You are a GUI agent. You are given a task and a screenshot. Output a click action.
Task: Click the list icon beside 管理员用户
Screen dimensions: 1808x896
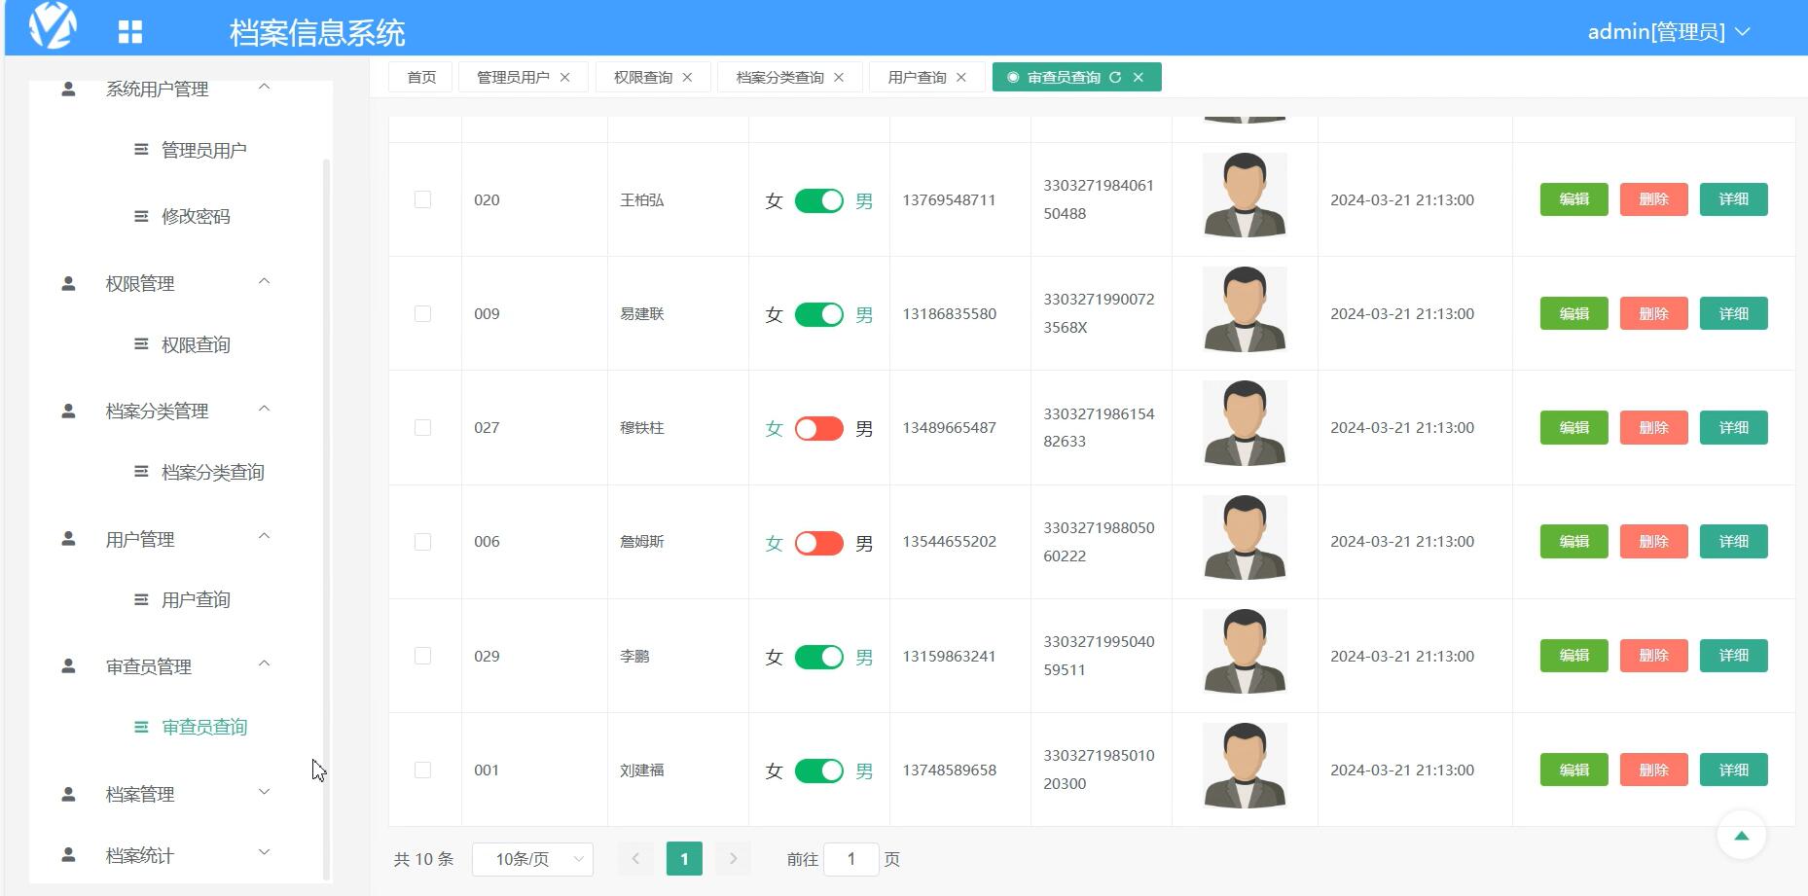(x=141, y=149)
